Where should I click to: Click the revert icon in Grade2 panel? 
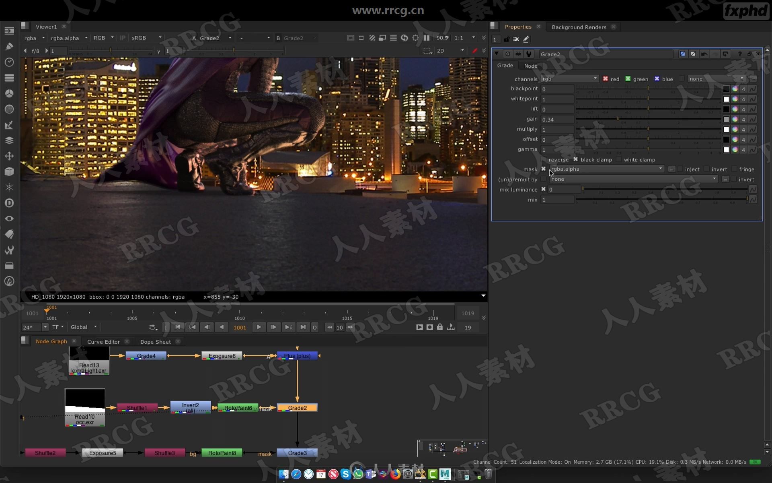[725, 54]
